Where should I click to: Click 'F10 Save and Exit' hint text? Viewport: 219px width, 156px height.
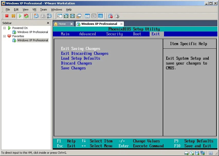[x=193, y=146]
